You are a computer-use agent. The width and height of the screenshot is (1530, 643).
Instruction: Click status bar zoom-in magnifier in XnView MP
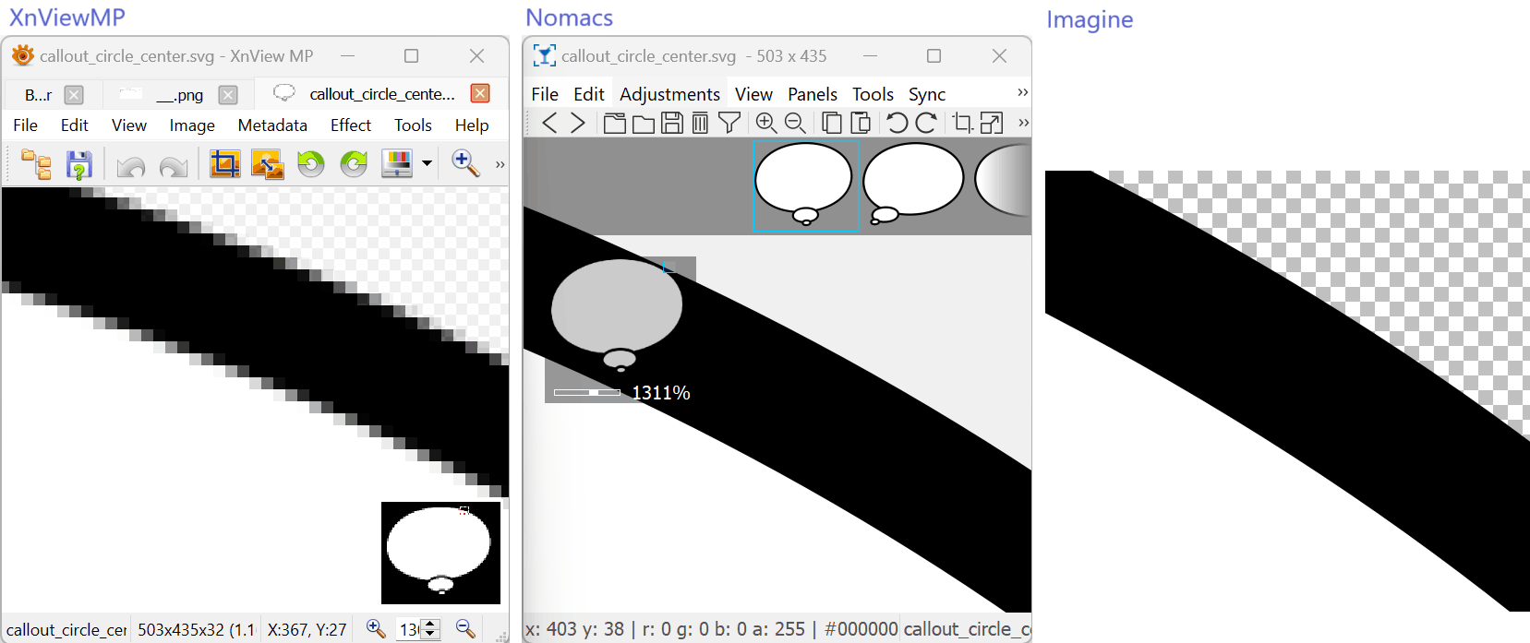376,629
